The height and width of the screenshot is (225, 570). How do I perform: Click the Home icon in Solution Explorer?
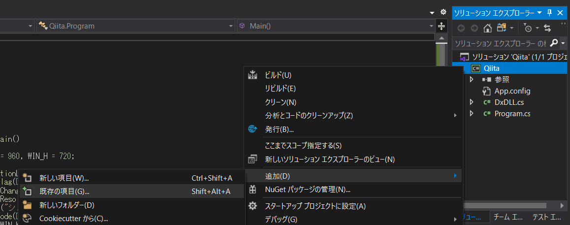[x=488, y=28]
